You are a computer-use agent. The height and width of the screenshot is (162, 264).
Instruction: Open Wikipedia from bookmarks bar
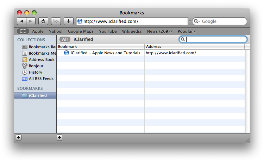132,31
